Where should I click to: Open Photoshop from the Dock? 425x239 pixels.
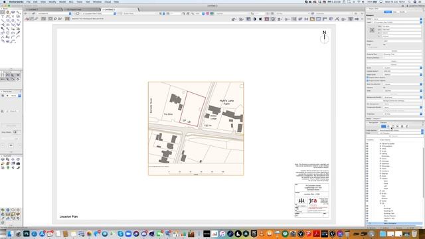(27, 234)
